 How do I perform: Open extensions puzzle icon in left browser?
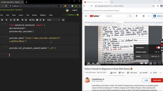[72, 6]
